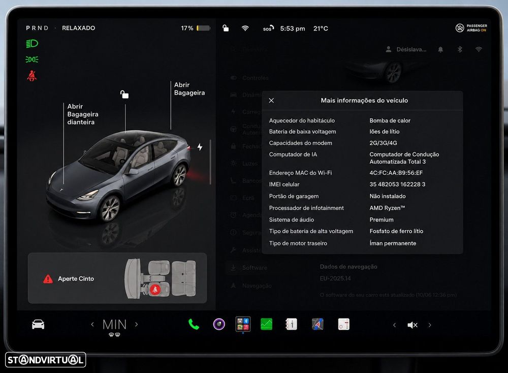This screenshot has width=508, height=373.
Task: Select the Software menu item
Action: (x=249, y=268)
